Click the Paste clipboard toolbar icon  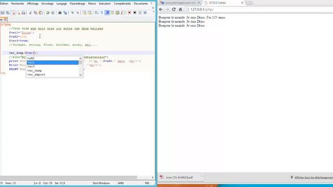pos(41,12)
